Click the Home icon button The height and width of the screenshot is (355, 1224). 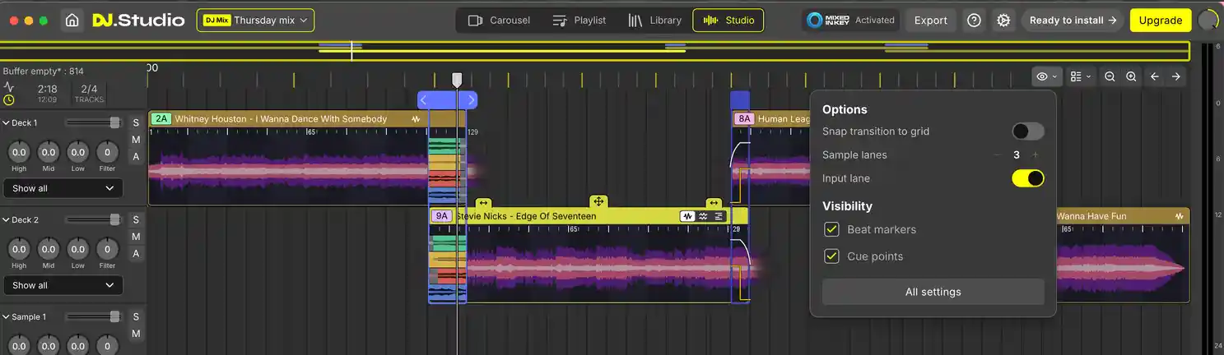(72, 21)
